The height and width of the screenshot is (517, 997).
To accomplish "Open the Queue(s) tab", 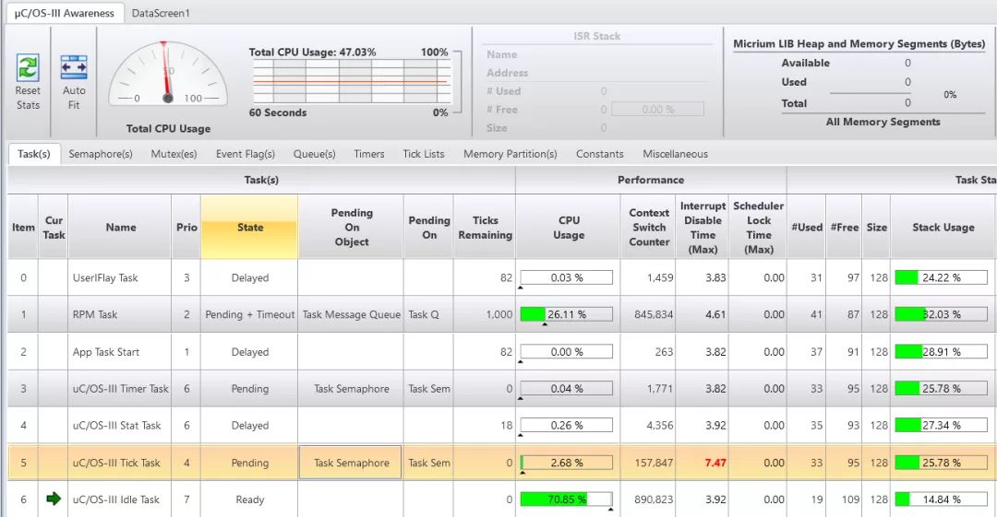I will coord(314,154).
